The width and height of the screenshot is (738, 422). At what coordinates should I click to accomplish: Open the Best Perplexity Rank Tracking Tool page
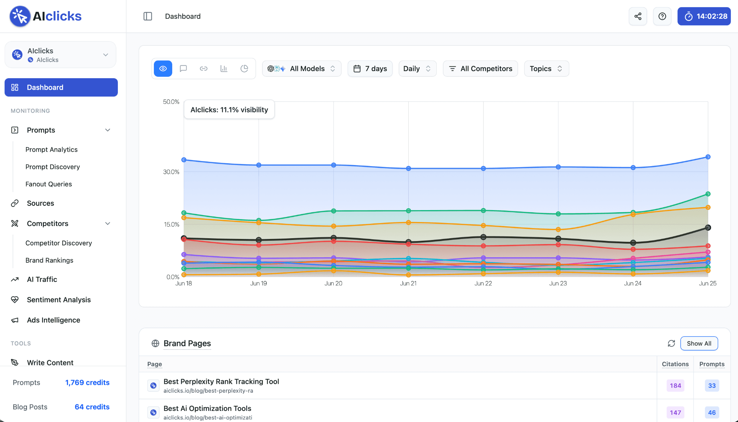click(x=221, y=382)
